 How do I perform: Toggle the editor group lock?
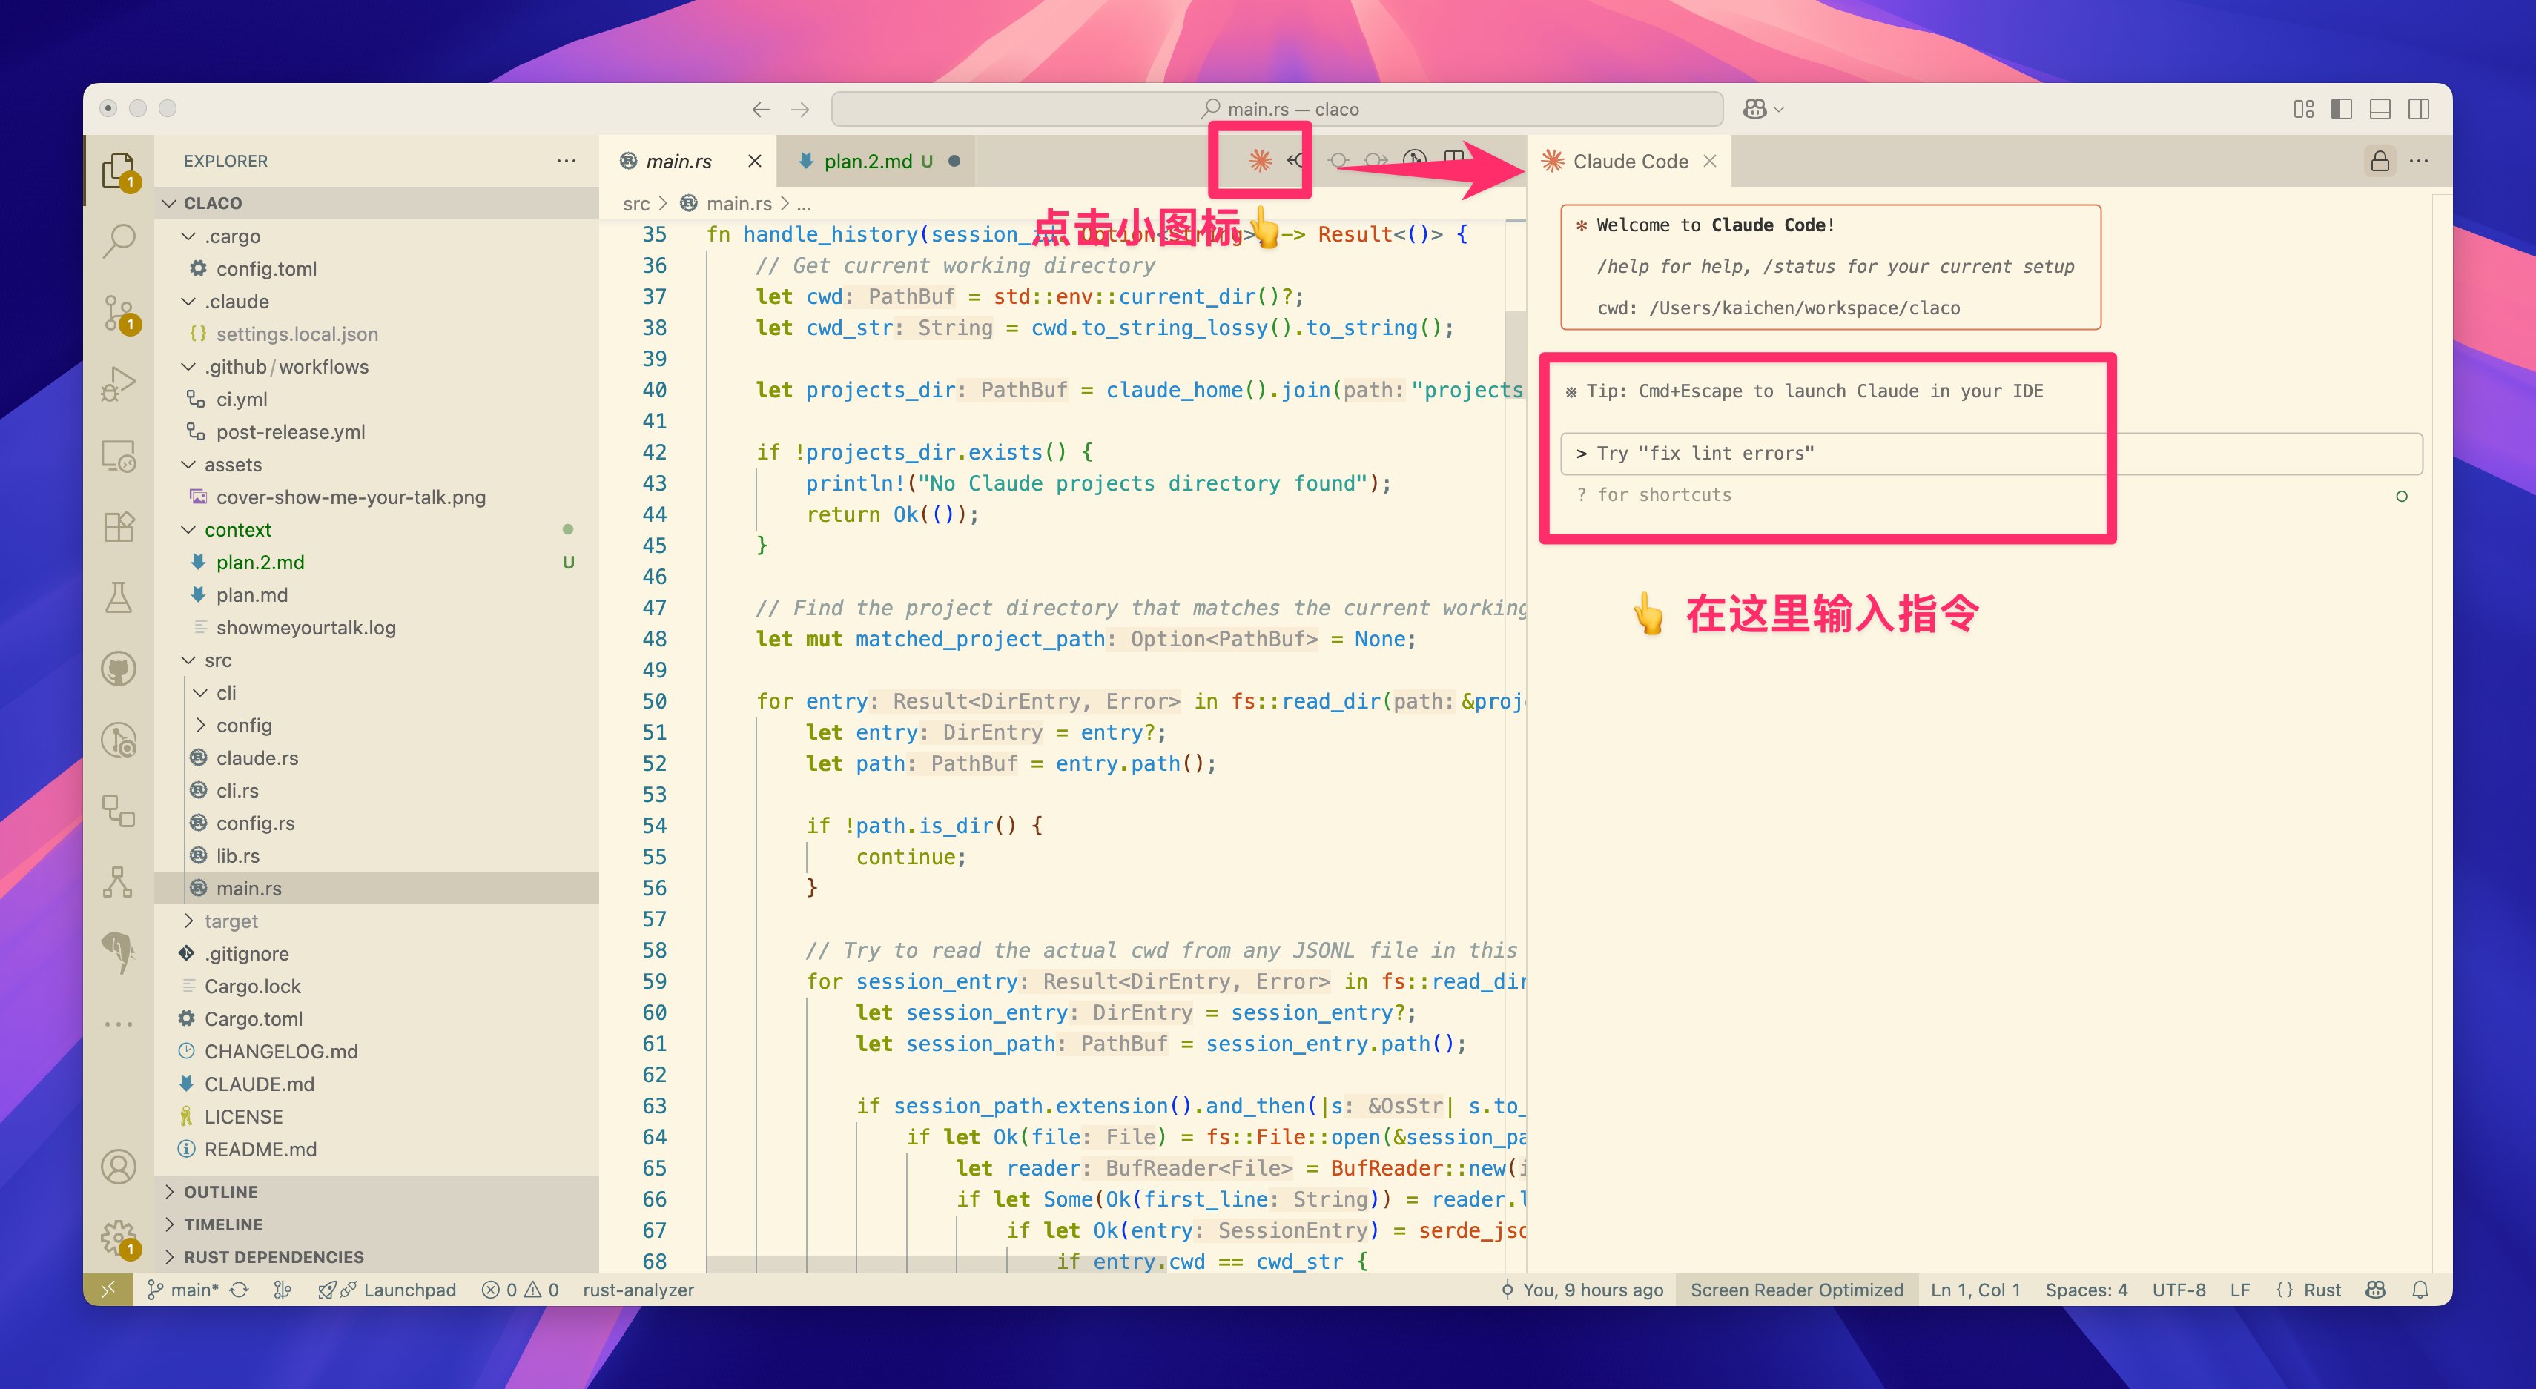tap(2380, 160)
